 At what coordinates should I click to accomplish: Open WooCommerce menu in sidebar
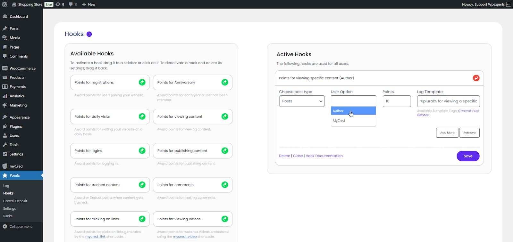click(x=22, y=69)
